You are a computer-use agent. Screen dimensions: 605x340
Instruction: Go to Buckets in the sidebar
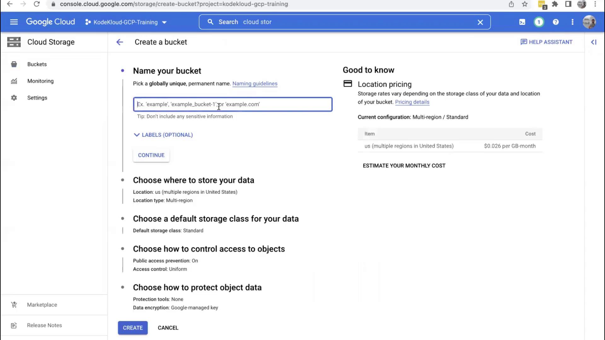pyautogui.click(x=37, y=64)
